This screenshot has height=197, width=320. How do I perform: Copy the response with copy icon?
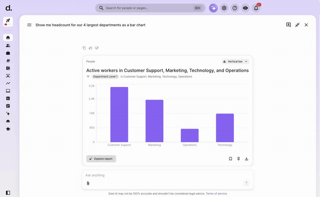[84, 48]
